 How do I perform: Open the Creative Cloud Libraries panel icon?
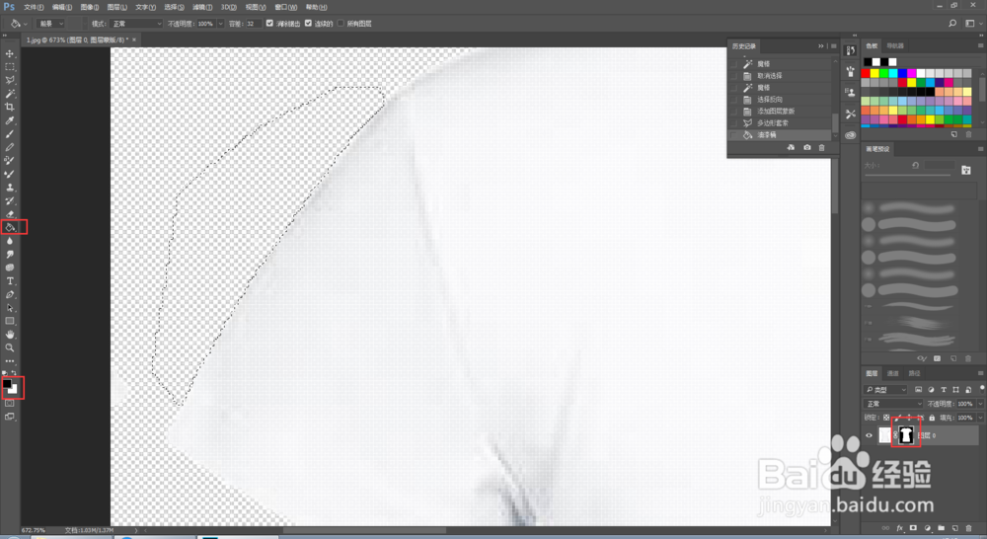coord(851,134)
